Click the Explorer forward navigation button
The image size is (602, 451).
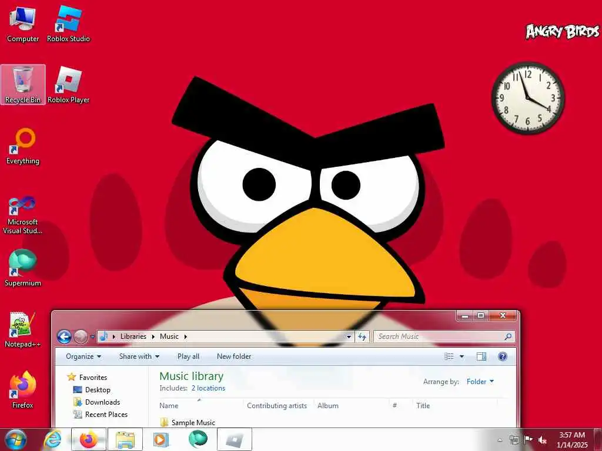81,336
